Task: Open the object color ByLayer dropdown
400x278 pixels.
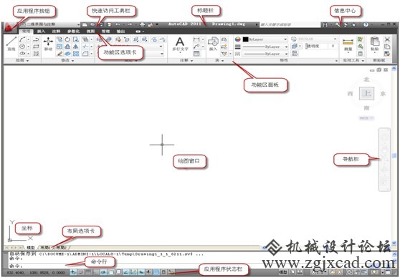Action: pos(265,39)
